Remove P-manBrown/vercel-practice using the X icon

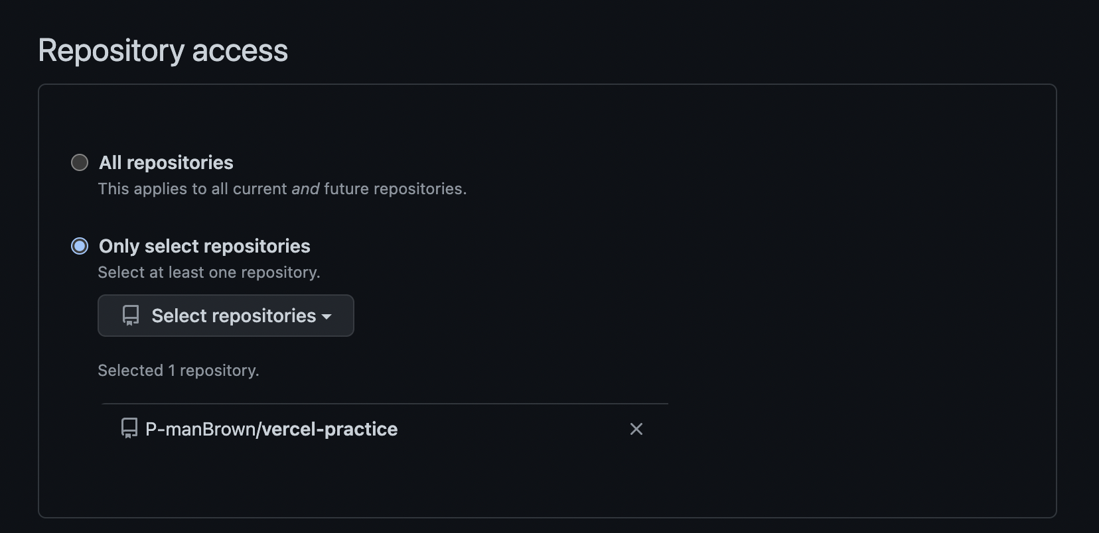coord(636,429)
